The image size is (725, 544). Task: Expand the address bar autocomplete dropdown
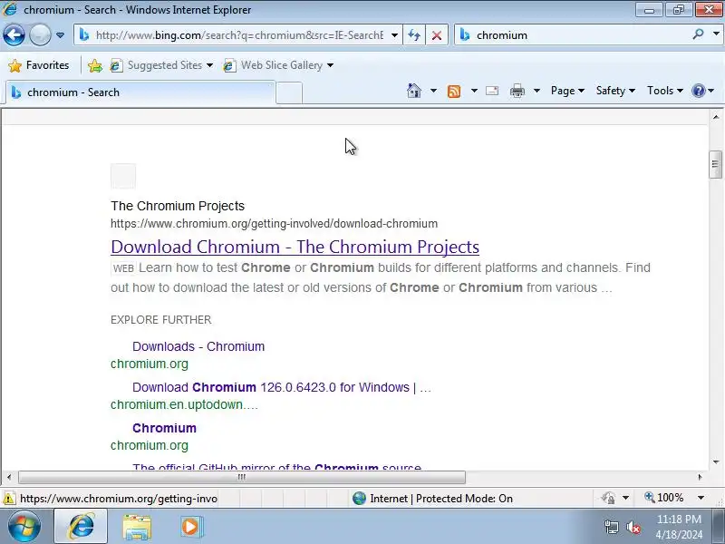point(394,35)
